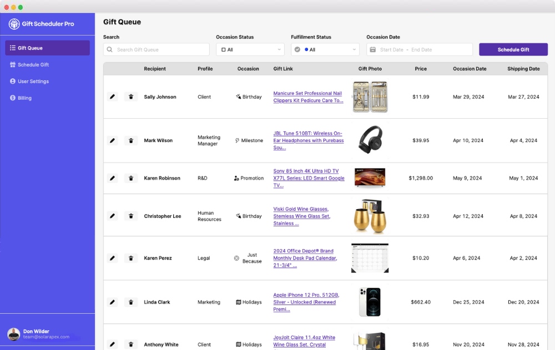Click the Gift Scheduler Pro logo icon
Image resolution: width=555 pixels, height=350 pixels.
(x=14, y=24)
